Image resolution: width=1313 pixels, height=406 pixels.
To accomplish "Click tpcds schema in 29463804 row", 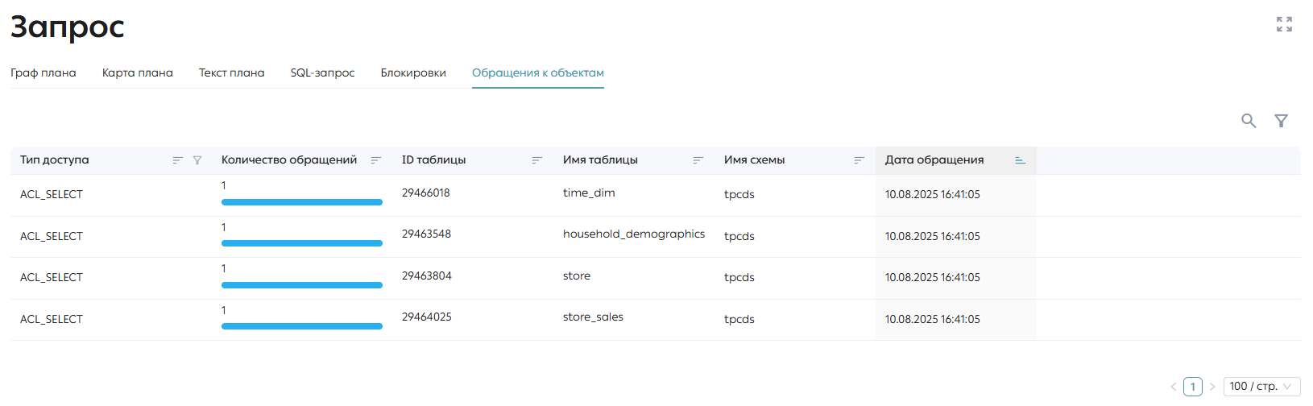I will (739, 277).
